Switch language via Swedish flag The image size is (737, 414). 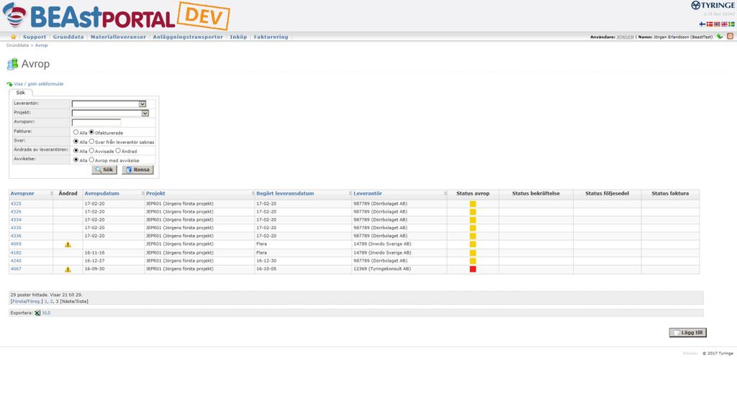click(x=731, y=24)
